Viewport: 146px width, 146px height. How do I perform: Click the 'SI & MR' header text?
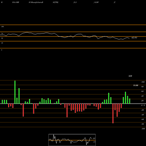click(x=15, y=2)
